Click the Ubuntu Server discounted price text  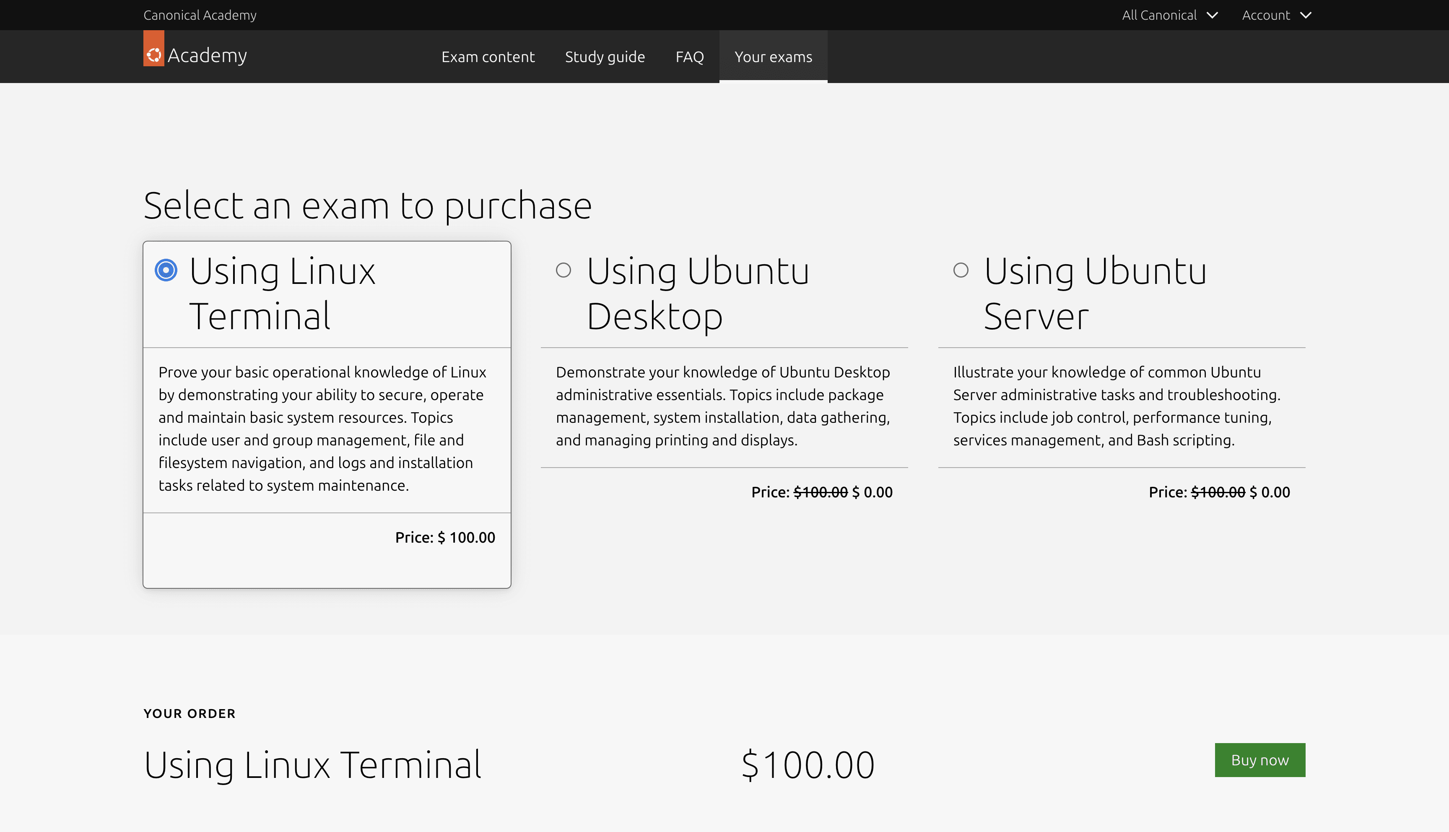pos(1219,493)
